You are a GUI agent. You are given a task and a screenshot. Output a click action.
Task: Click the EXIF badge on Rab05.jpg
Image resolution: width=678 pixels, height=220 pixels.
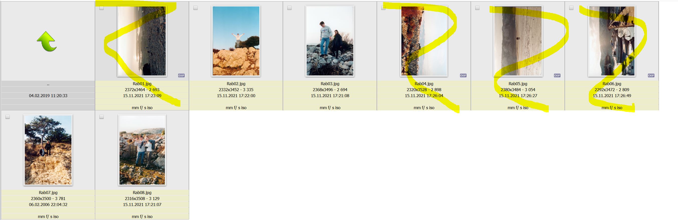click(x=557, y=75)
